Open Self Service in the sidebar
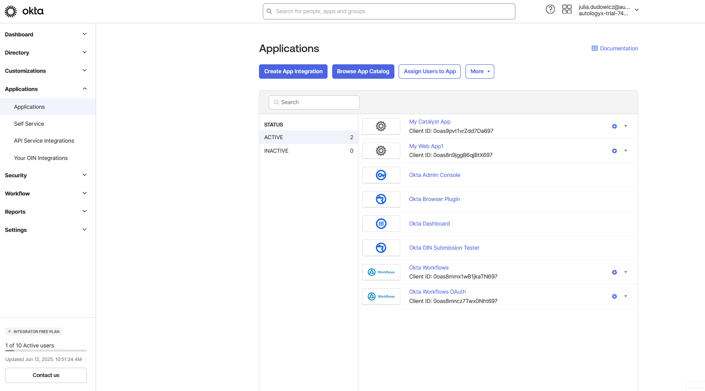This screenshot has height=391, width=705. (48, 124)
